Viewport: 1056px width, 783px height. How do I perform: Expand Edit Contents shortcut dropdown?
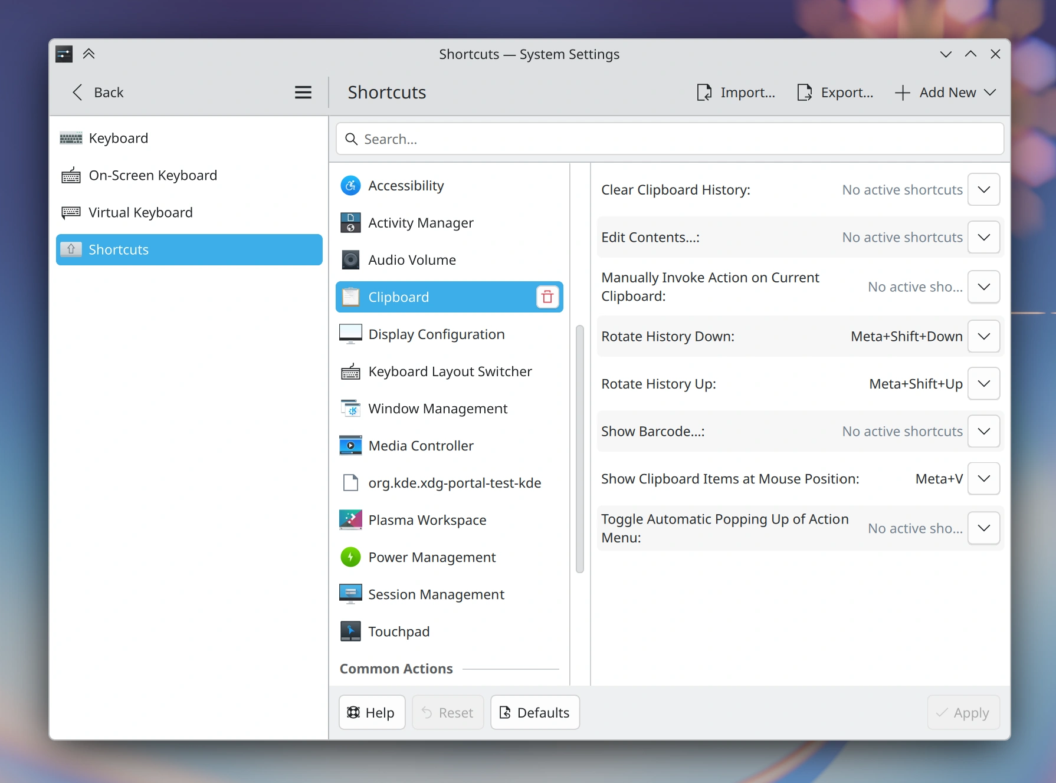pos(983,237)
